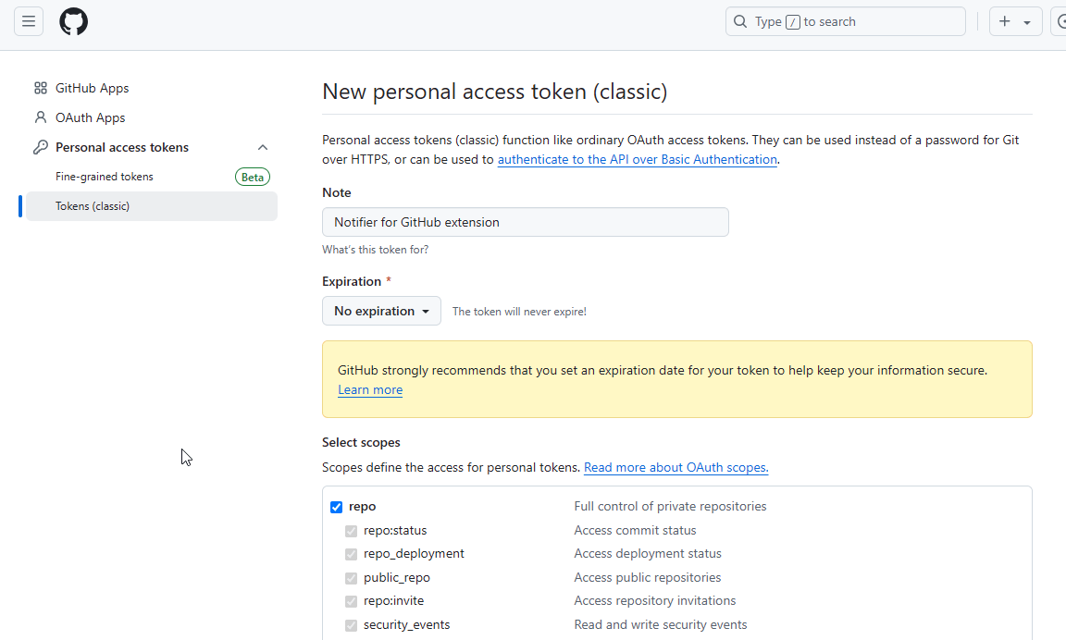Click the OAuth Apps person icon
The width and height of the screenshot is (1066, 640).
click(41, 117)
